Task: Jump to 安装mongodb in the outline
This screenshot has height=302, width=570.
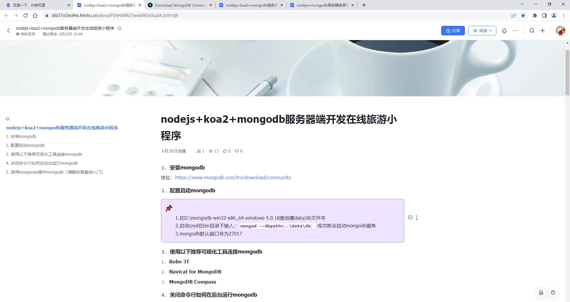Action: point(23,136)
